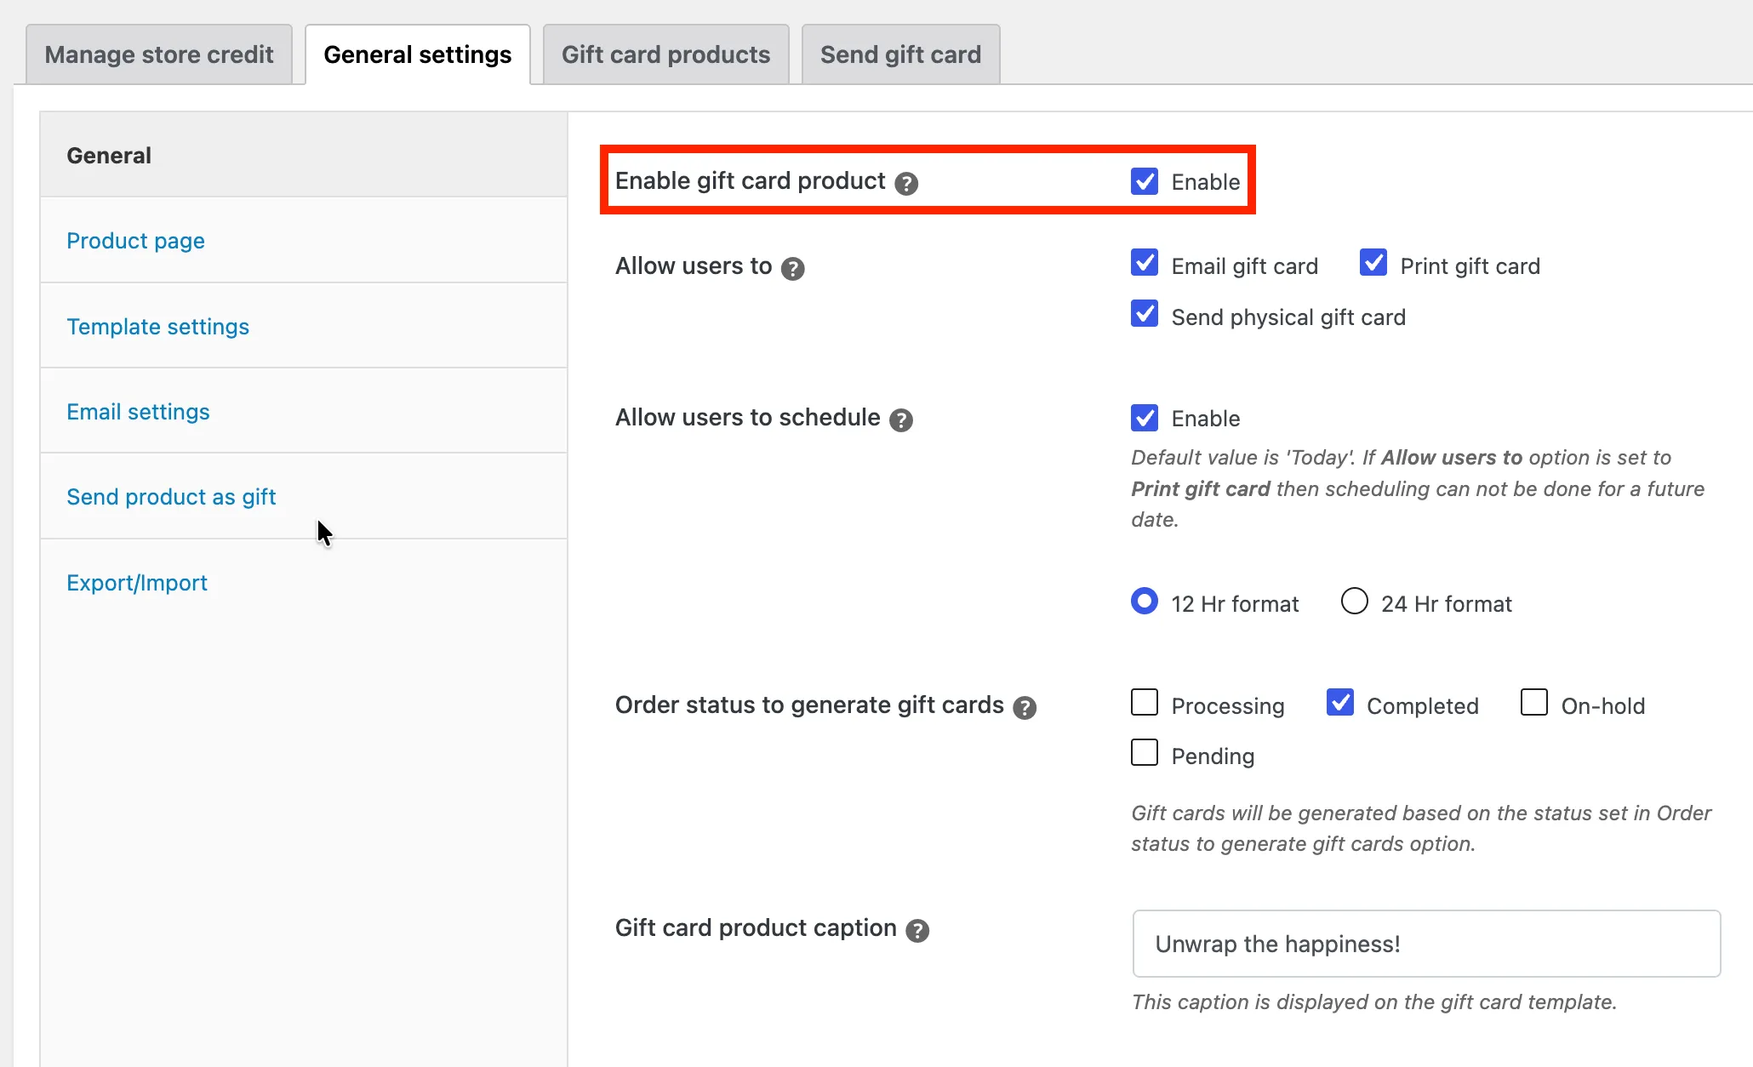Open help tooltip beside Allow users to

(x=793, y=268)
